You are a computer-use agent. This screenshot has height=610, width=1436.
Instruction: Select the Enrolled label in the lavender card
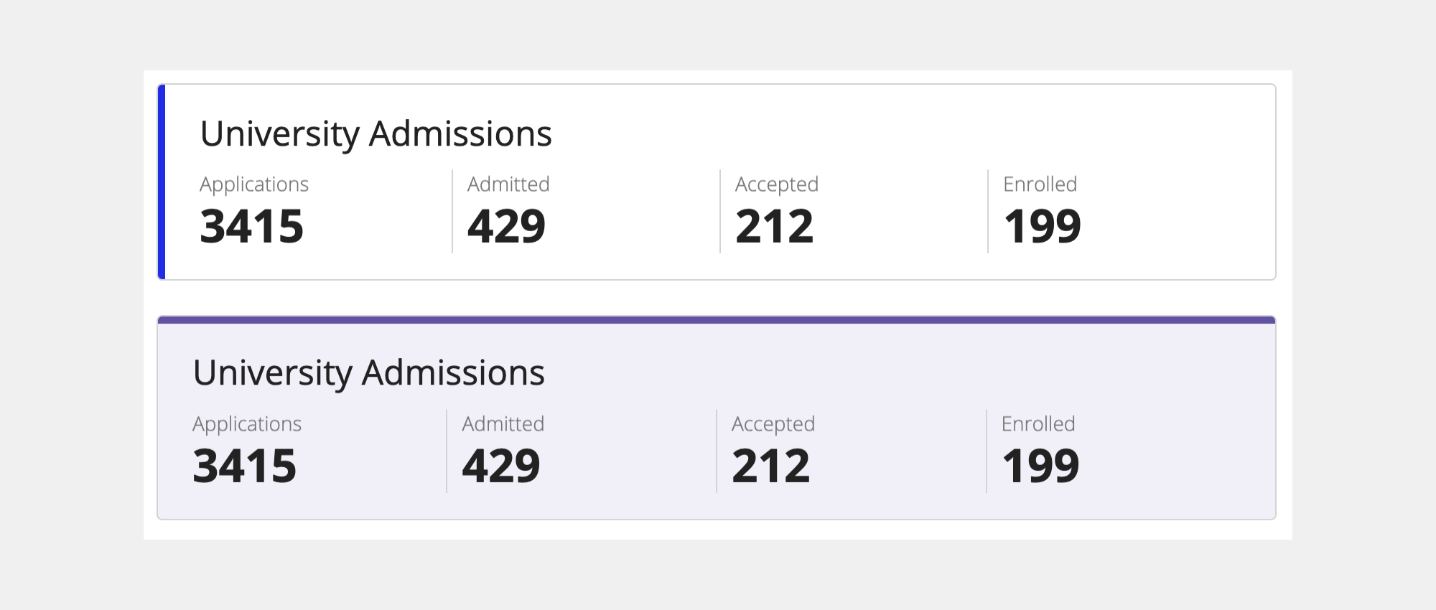(1038, 424)
